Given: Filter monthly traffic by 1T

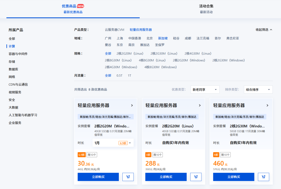Looking at the screenshot, I should click(130, 75).
